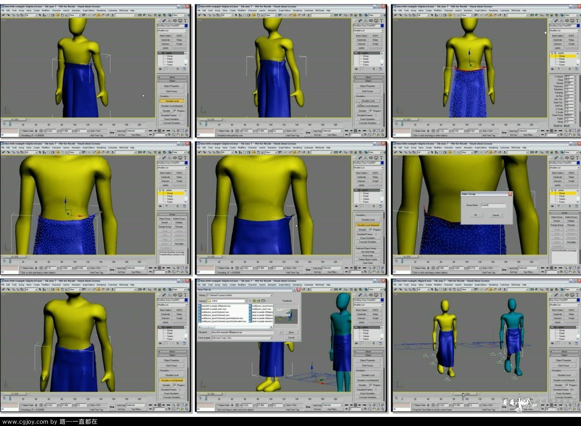581x426 pixels.
Task: Click Save button in Save File As dialog
Action: [x=291, y=332]
